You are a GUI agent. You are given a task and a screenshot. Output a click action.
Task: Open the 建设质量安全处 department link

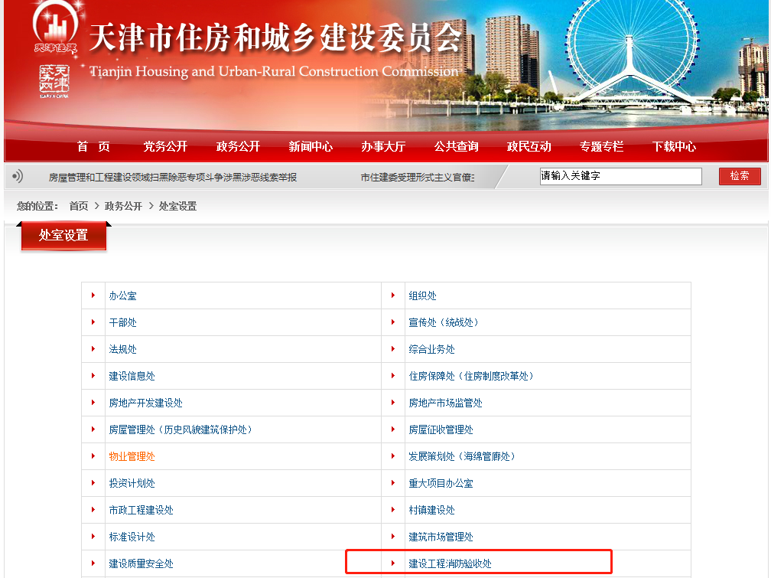click(141, 563)
